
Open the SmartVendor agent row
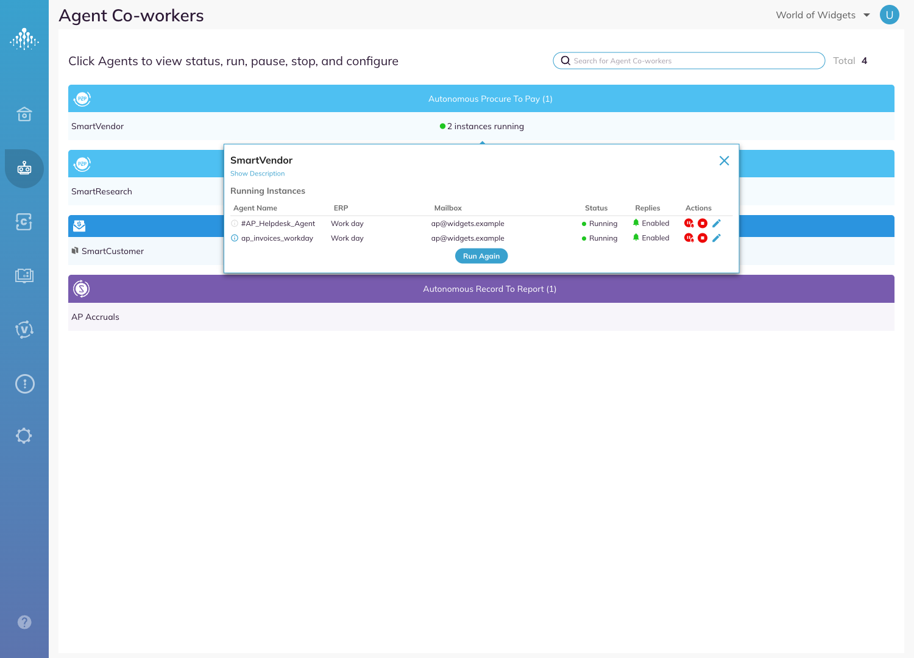pyautogui.click(x=481, y=126)
